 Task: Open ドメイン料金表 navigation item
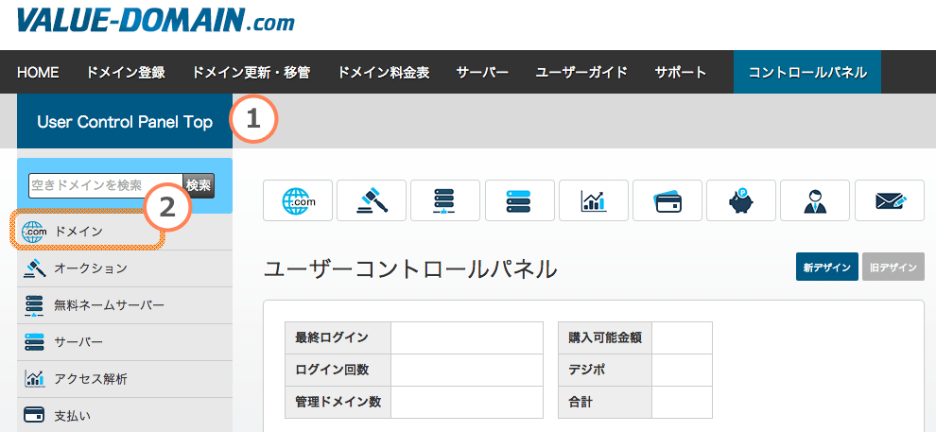point(383,72)
